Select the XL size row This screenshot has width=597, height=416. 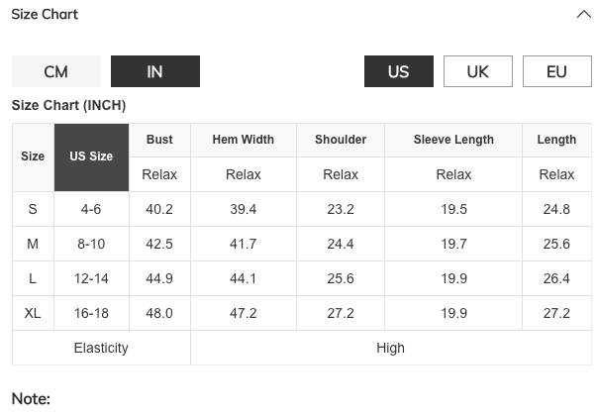pos(33,313)
